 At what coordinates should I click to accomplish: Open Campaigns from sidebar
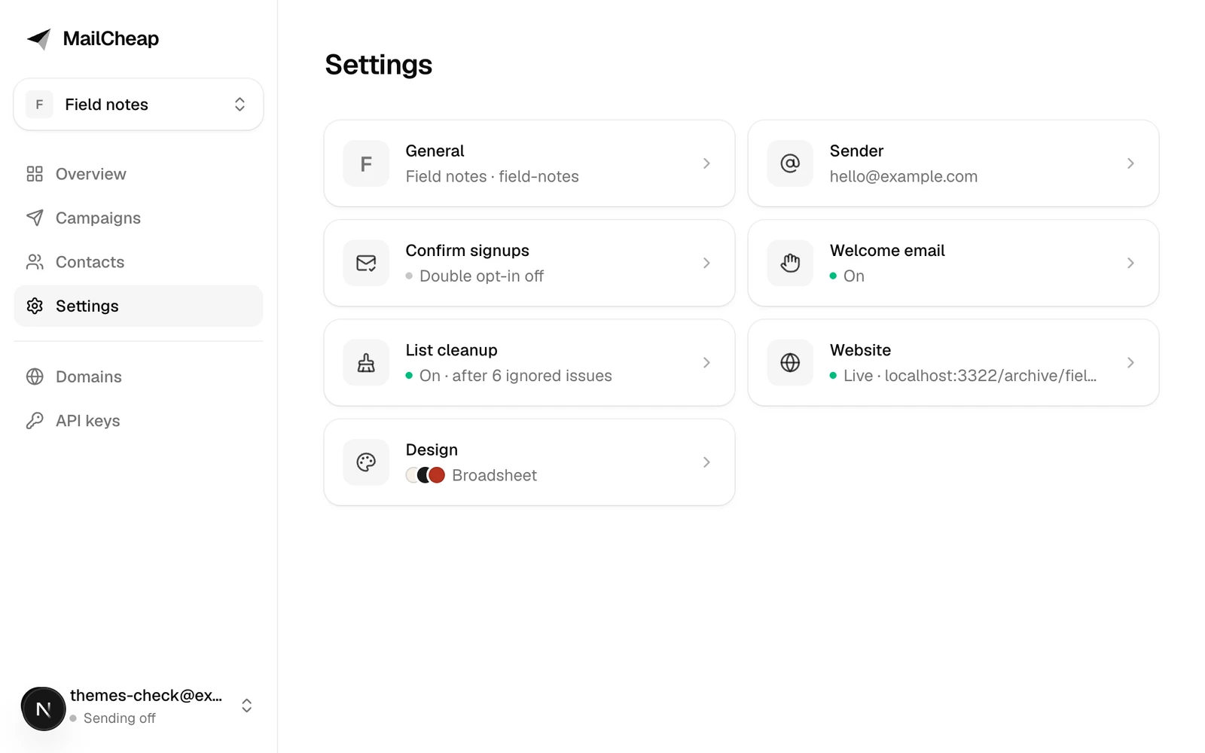click(139, 218)
